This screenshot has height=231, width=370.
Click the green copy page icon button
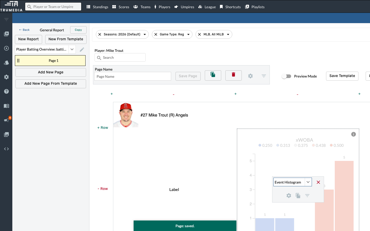tap(213, 75)
